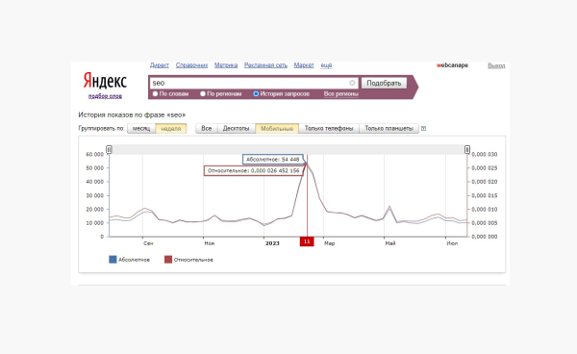Viewport: 577px width, 354px height.
Task: Switch to the Только планшеты tab
Action: (389, 129)
